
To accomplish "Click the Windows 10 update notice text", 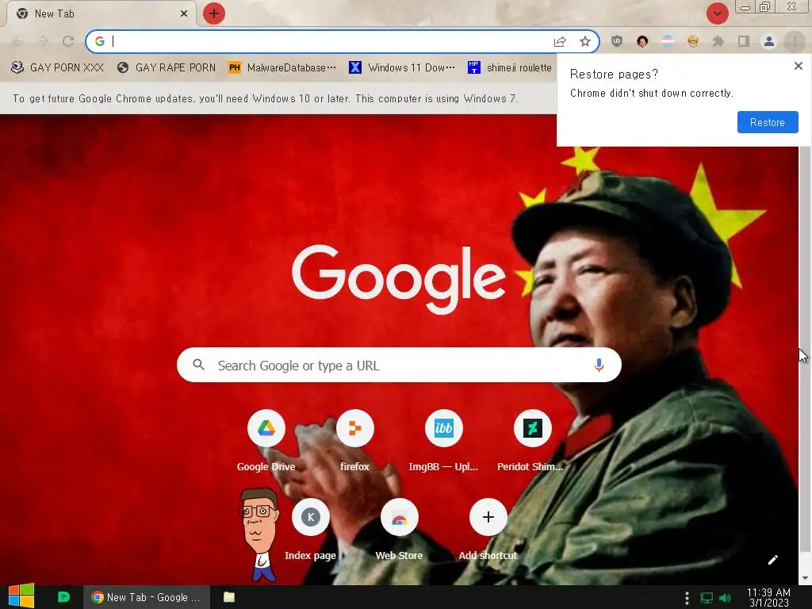I will click(265, 98).
